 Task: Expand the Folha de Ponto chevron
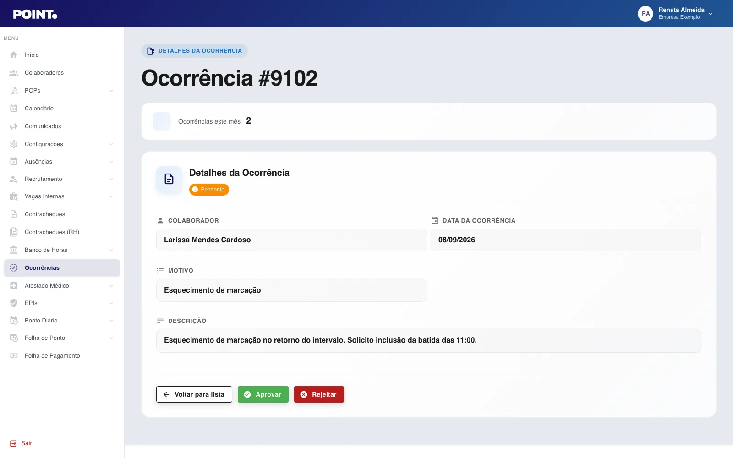[111, 338]
